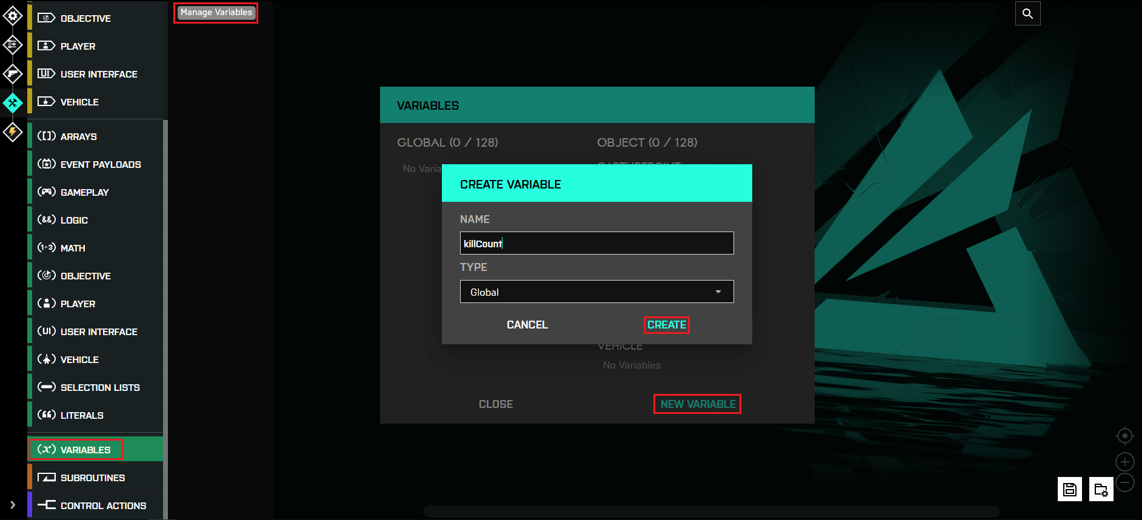
Task: Open the green OBJECTIVE values category
Action: (95, 276)
